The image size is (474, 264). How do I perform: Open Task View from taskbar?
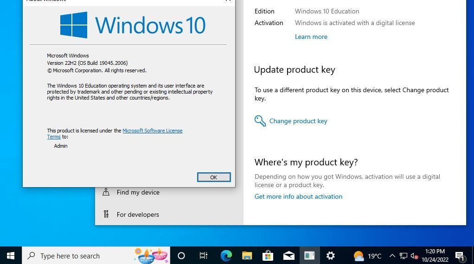coord(204,256)
